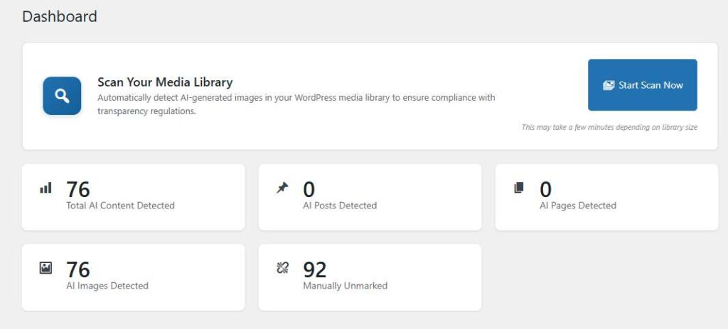Click the description text about detecting AI-generated images
Image resolution: width=728 pixels, height=329 pixels.
[x=296, y=104]
